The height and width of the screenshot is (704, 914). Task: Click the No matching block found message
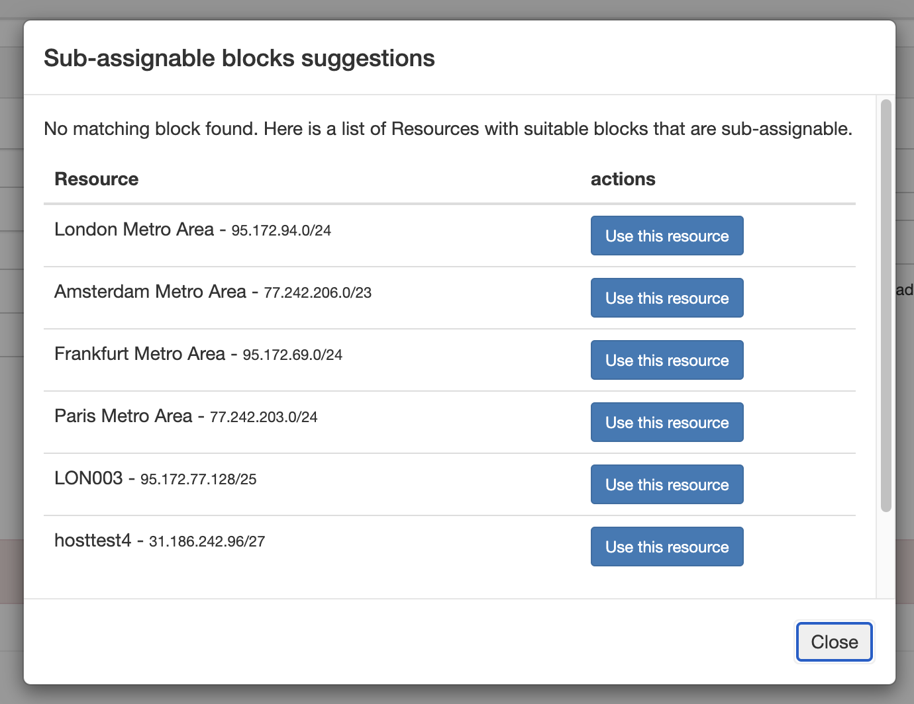[448, 128]
